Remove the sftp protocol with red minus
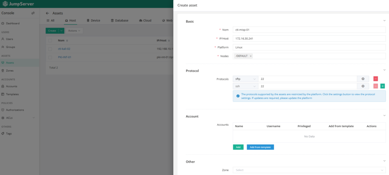 (375, 79)
